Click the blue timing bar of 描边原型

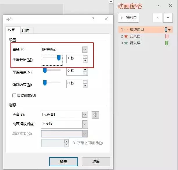(166, 29)
